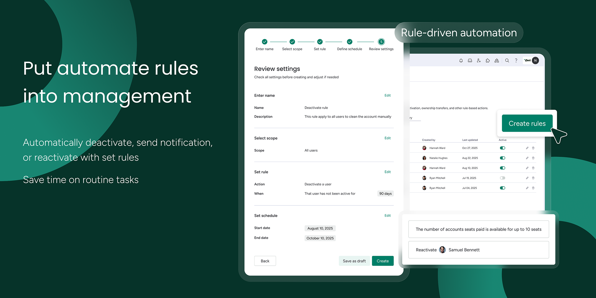Disable the Oct 27, 2025 rule toggle

503,148
